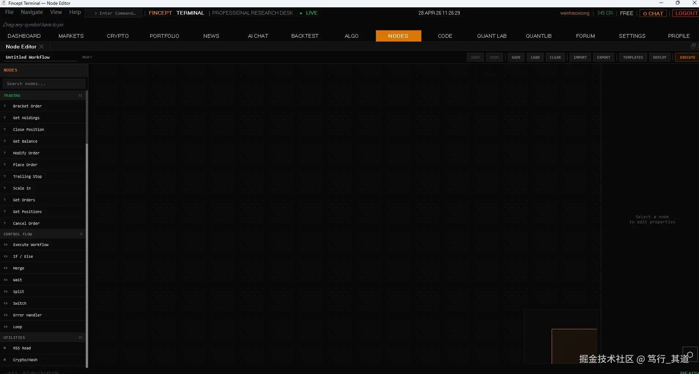Click the EXPORT button
The image size is (699, 374).
click(x=604, y=58)
